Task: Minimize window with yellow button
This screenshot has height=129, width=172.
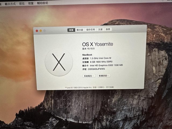Action: [41, 31]
